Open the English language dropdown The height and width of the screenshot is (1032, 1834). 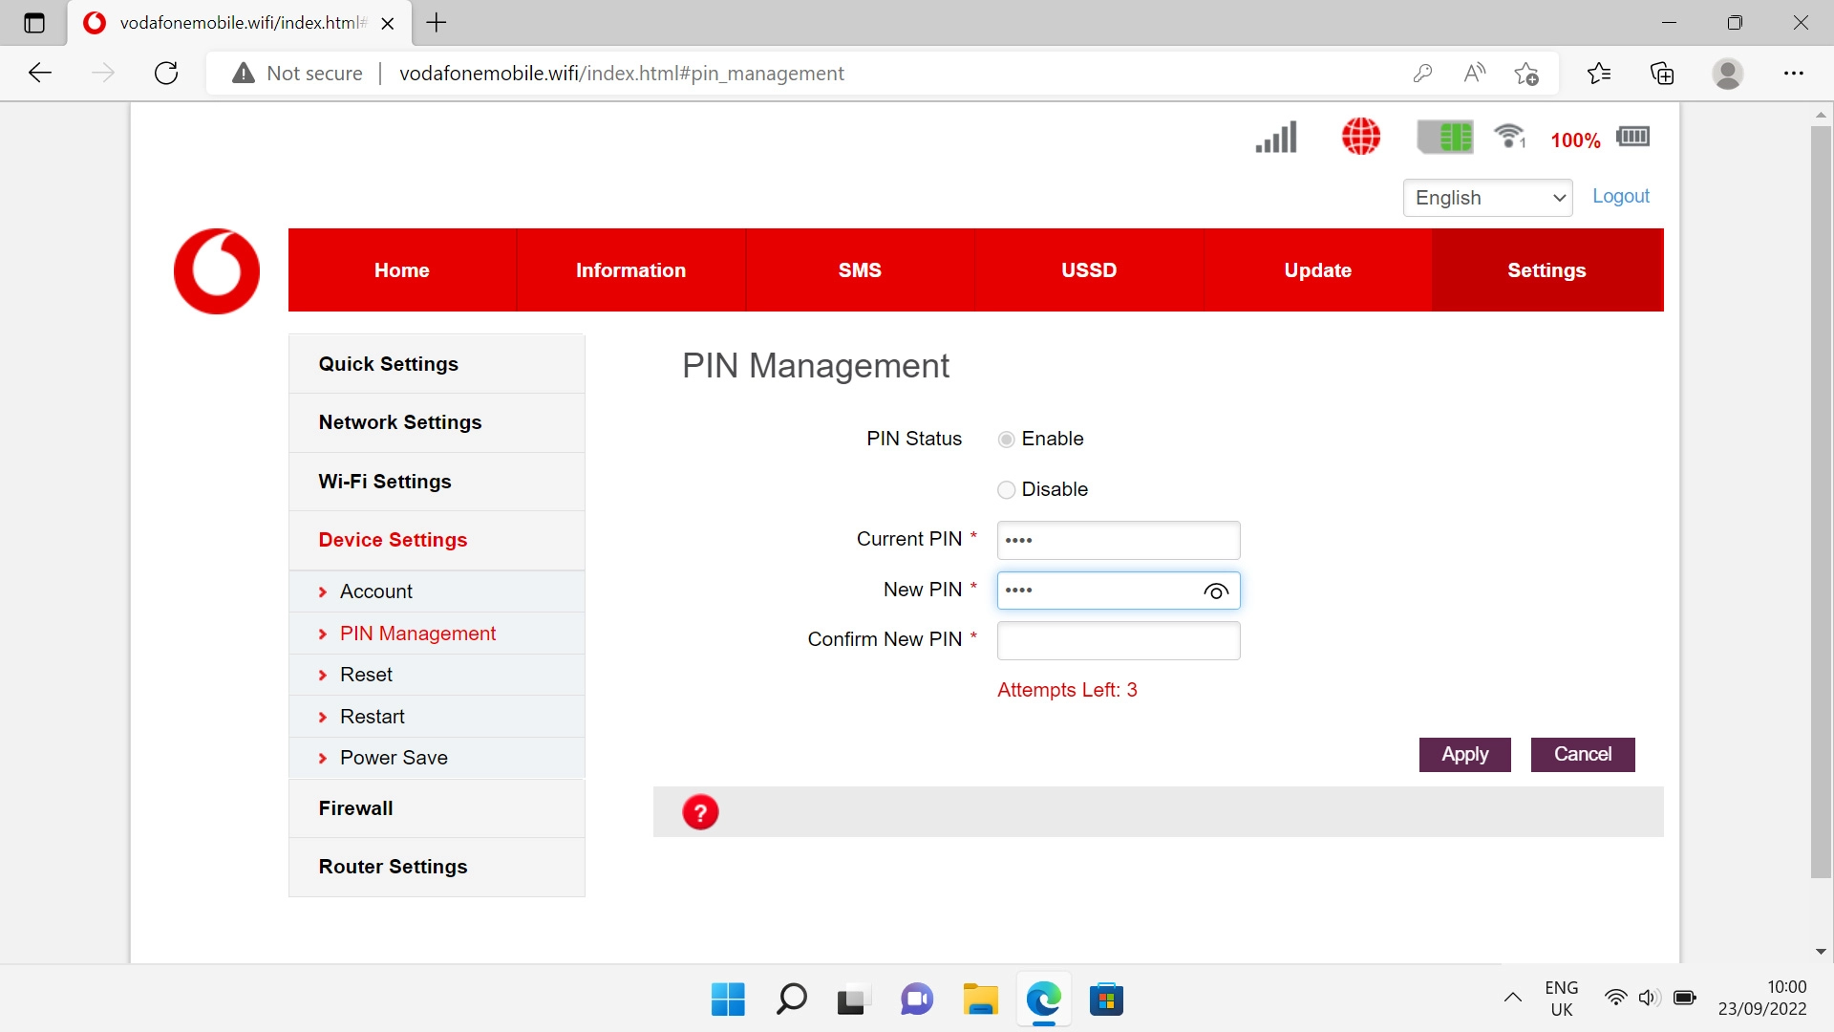[1487, 198]
